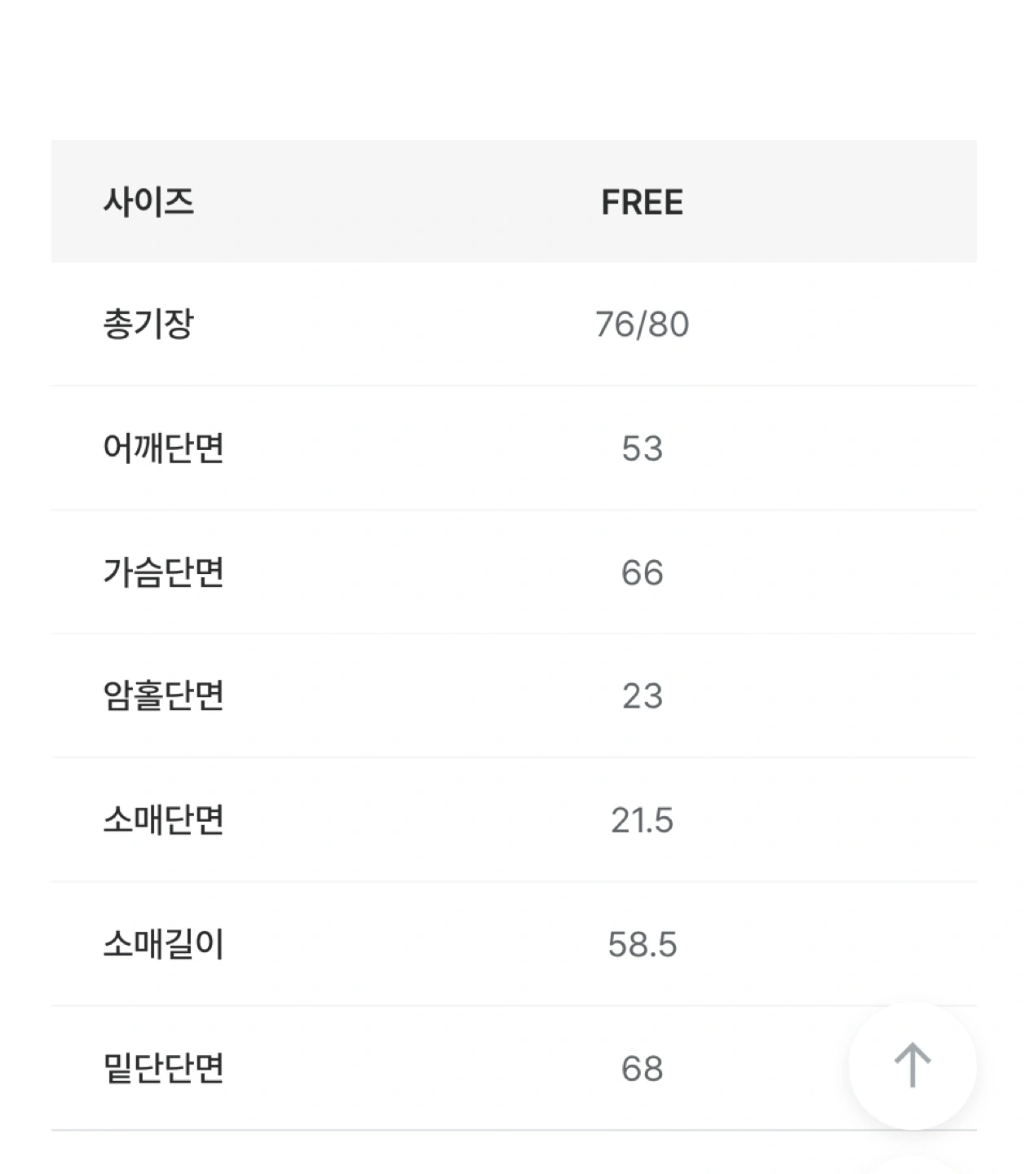
Task: Click the 총기장 row label
Action: 148,324
